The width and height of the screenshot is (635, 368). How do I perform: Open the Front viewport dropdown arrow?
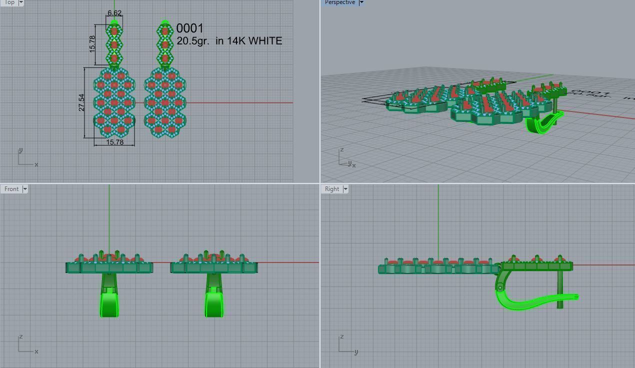point(25,189)
